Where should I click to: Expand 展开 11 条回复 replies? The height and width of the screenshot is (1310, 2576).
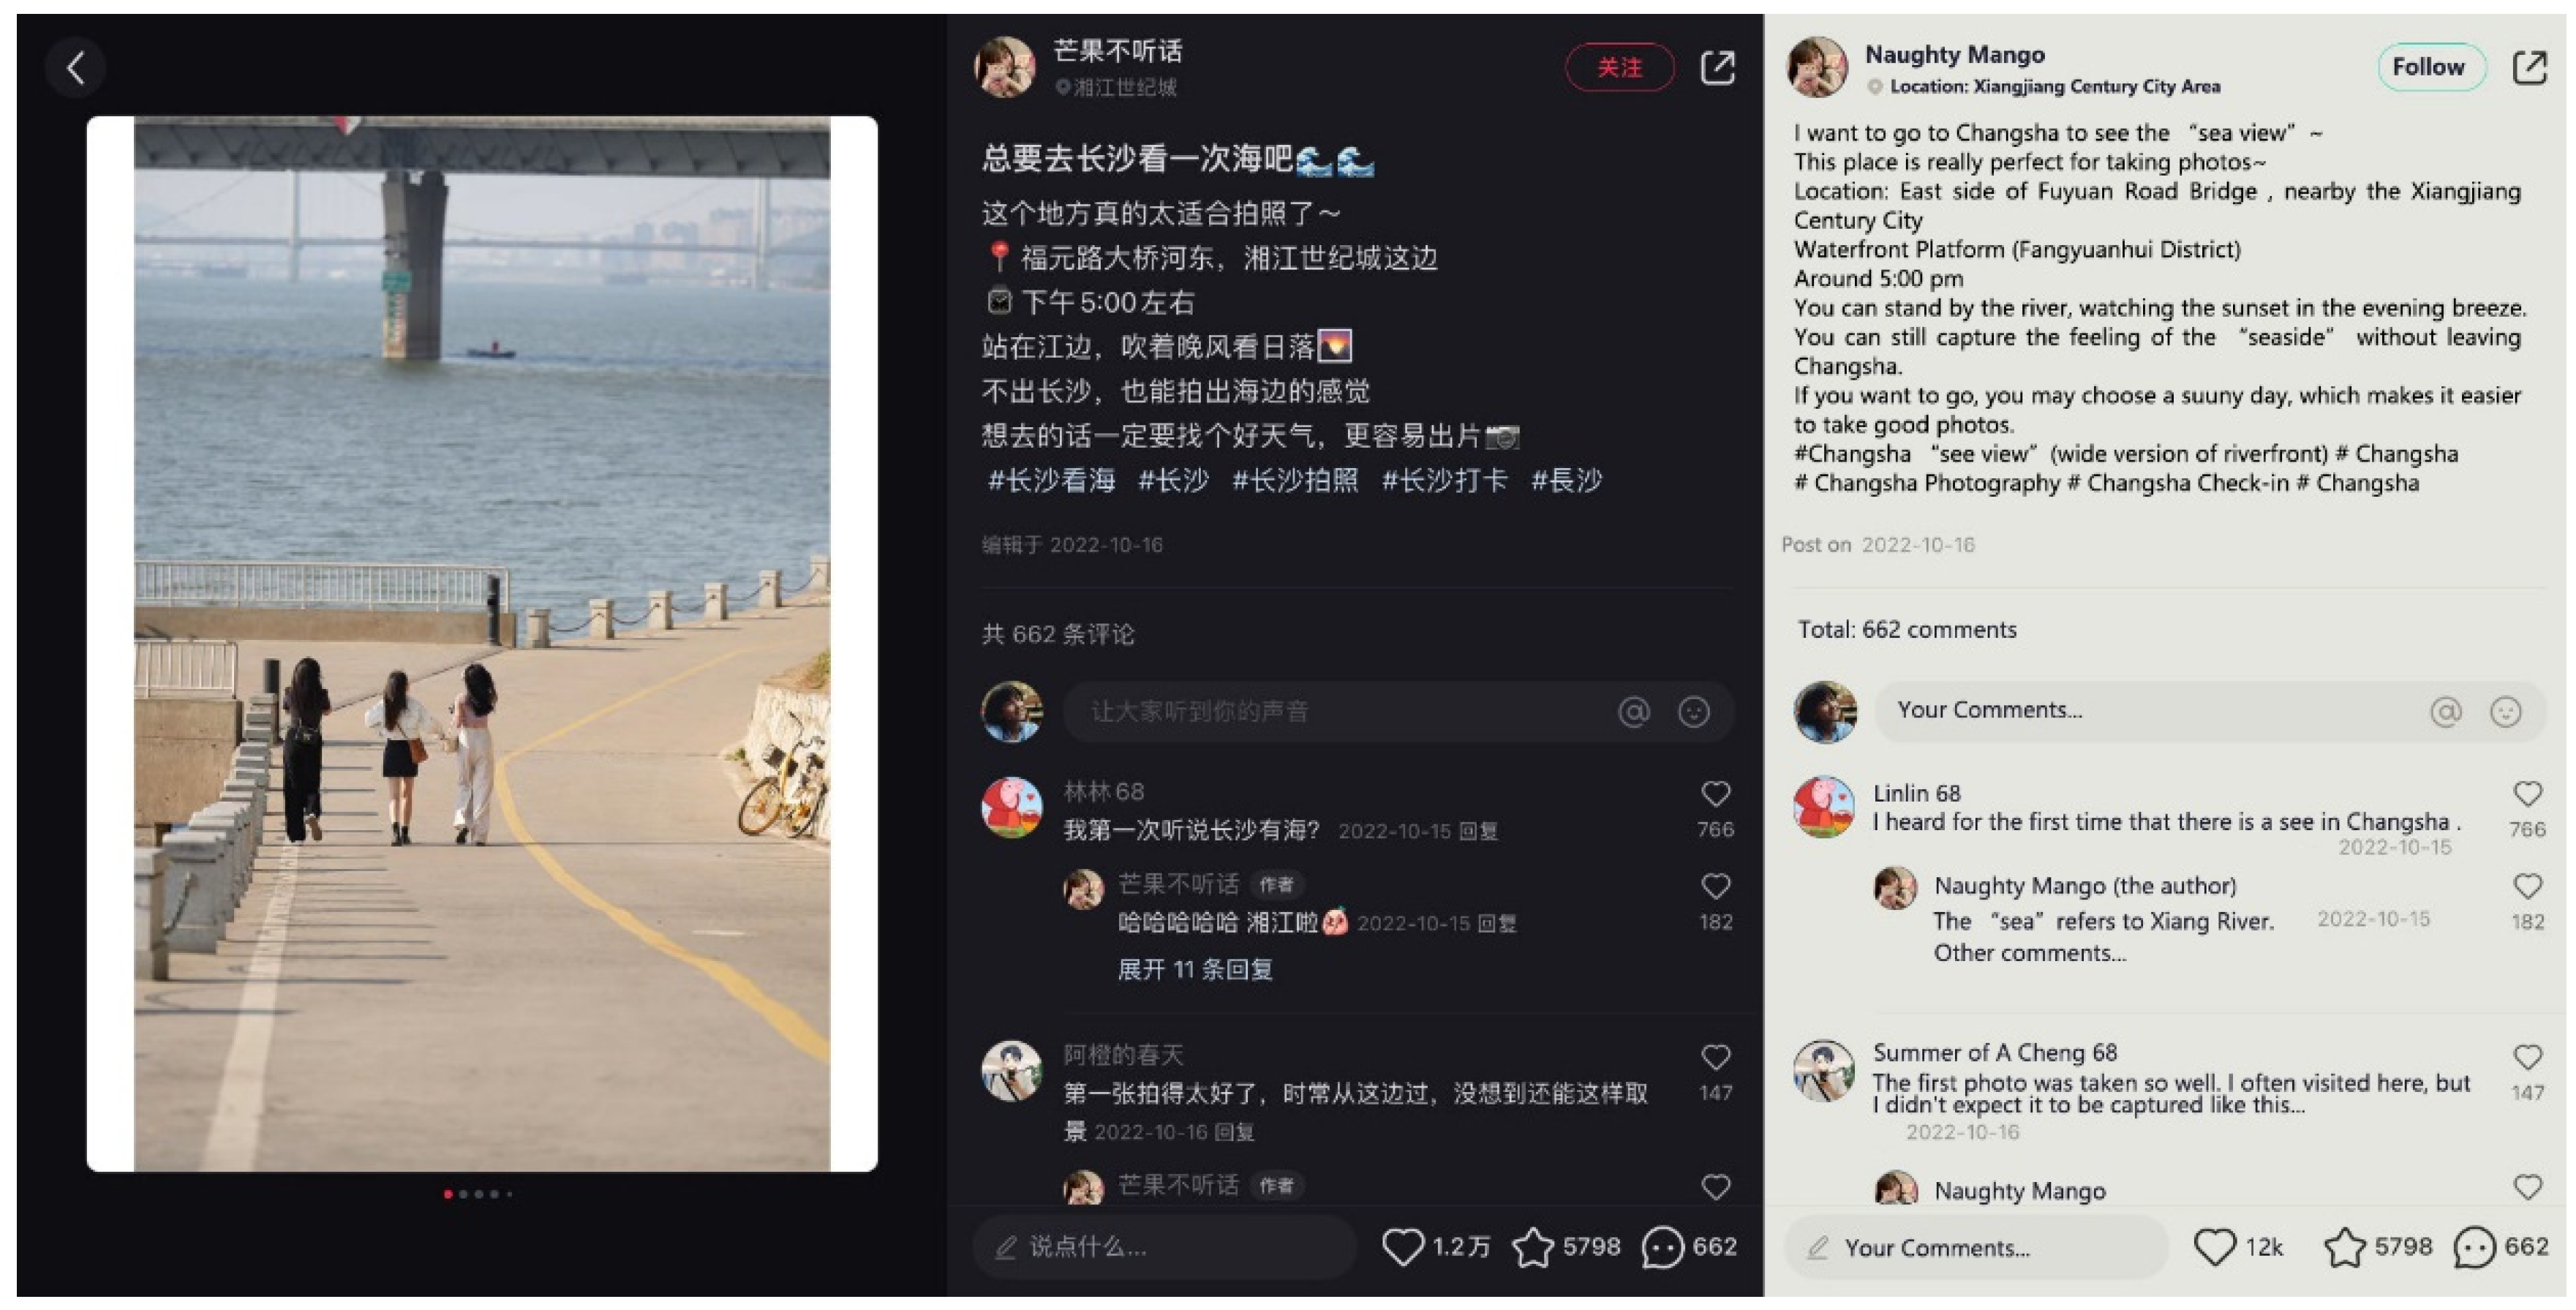(x=1194, y=969)
